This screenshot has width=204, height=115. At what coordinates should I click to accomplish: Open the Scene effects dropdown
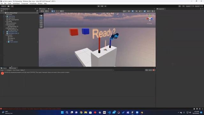tap(141, 11)
